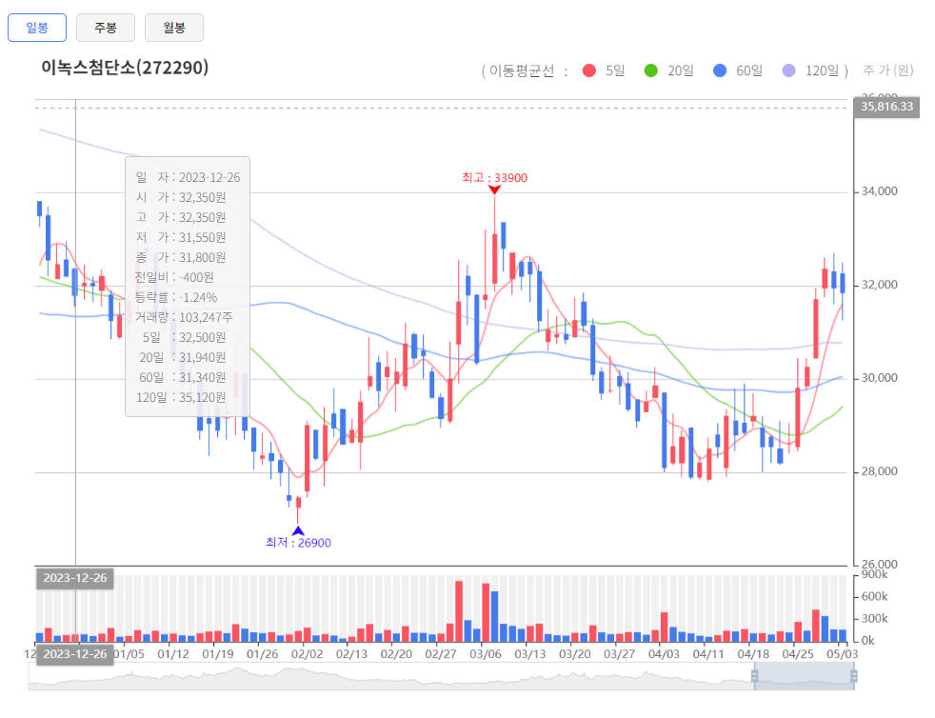The width and height of the screenshot is (935, 718).
Task: Click the 28,000 price axis label
Action: point(880,471)
